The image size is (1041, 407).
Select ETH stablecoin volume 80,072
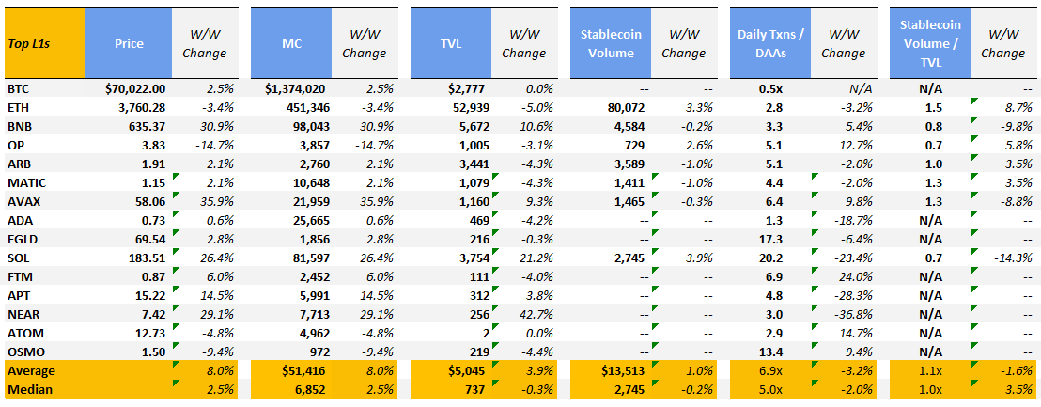click(627, 107)
